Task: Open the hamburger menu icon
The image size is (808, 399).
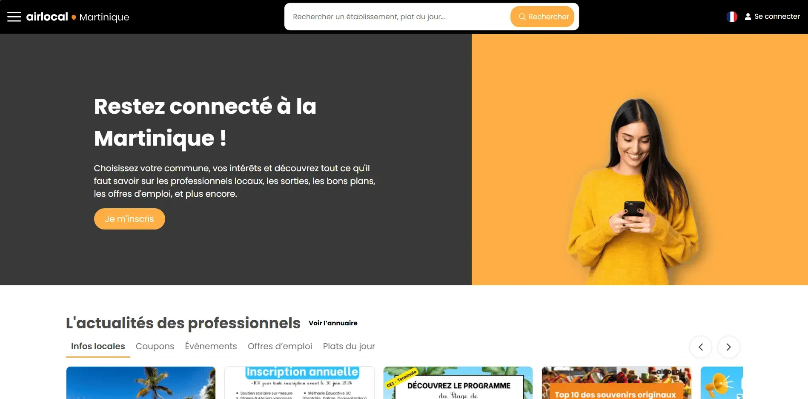Action: click(14, 17)
